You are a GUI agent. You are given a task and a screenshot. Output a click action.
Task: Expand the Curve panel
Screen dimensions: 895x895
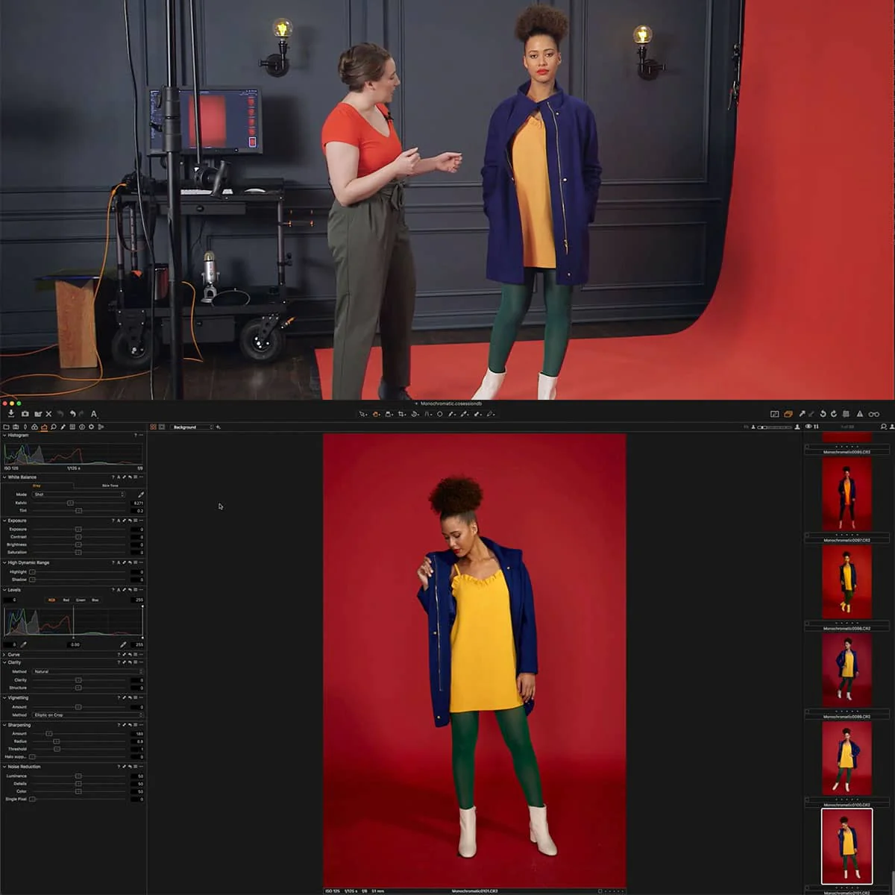(x=4, y=655)
